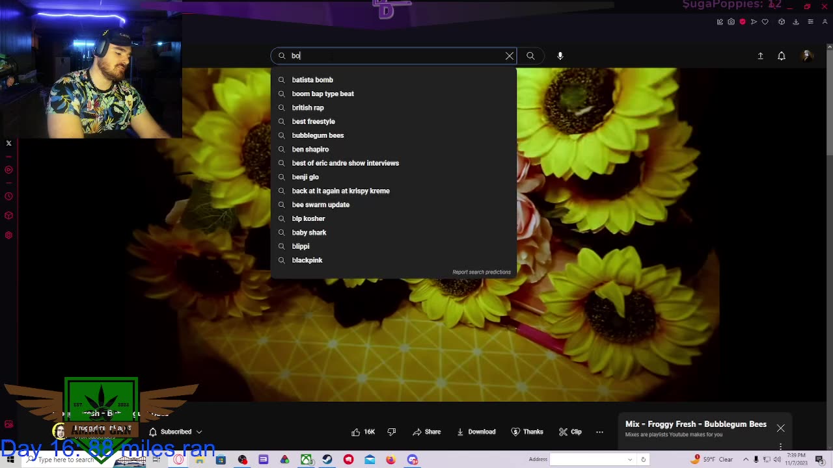Choose "blackpink" suggestion
833x468 pixels.
pos(394,260)
